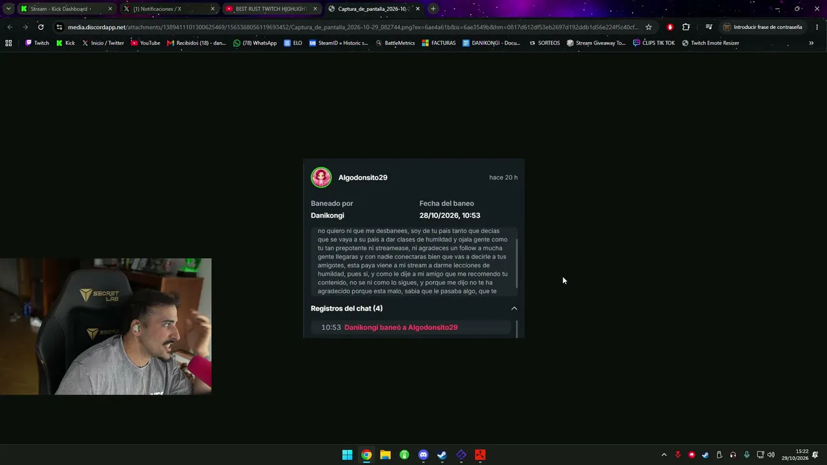Click the 'hace 20 h' timestamp

(x=503, y=178)
